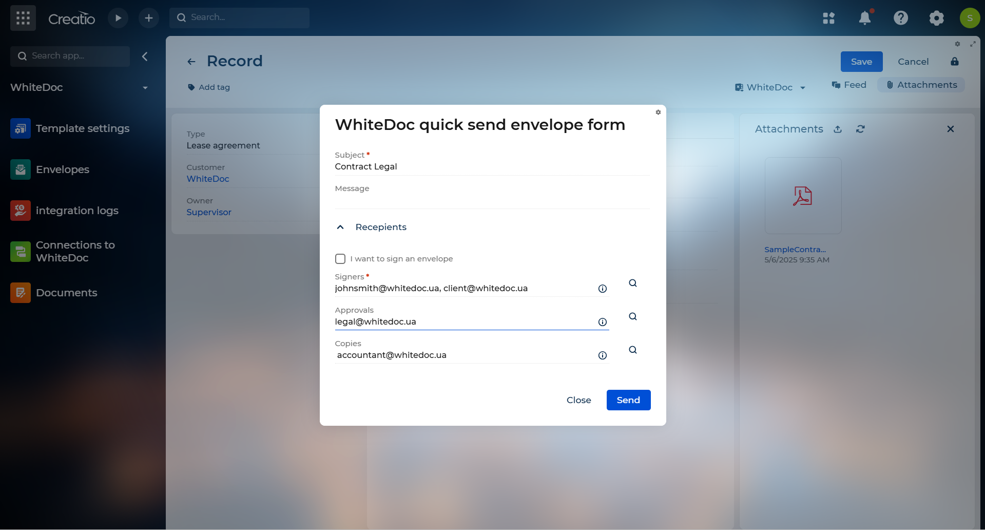Open the app launcher grid icon
Screen dimensions: 985x530
(x=23, y=18)
